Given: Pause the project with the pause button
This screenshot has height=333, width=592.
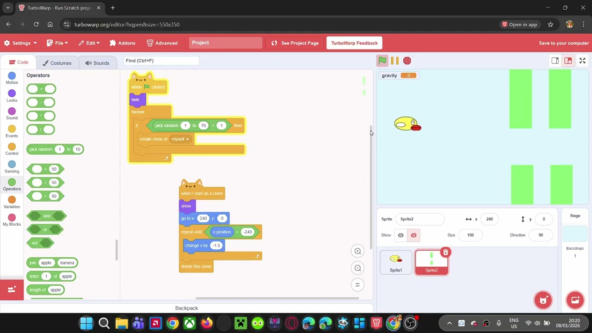Looking at the screenshot, I should pyautogui.click(x=395, y=61).
